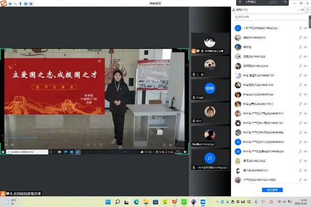Click the Sogou voice input microphone icon
Image resolution: width=311 pixels, height=207 pixels.
coord(20,3)
